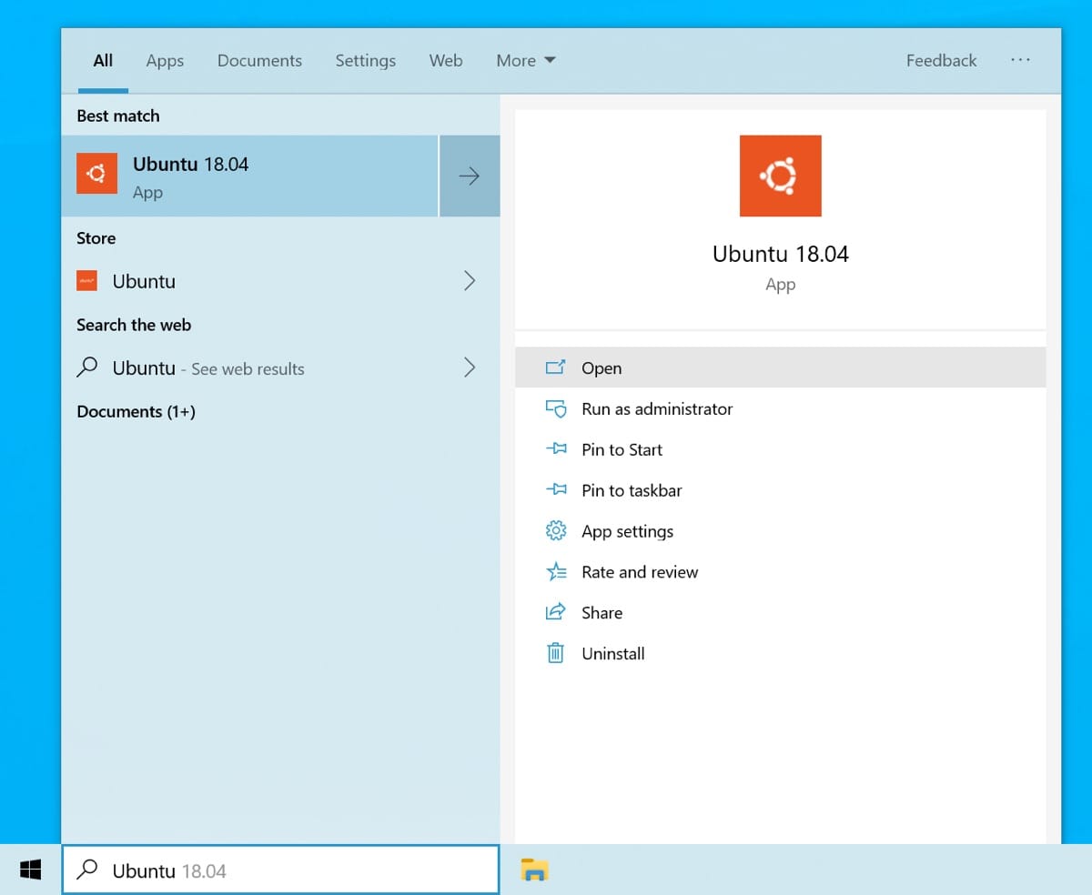The image size is (1092, 895).
Task: Click the Documents (1+) heading
Action: [x=136, y=411]
